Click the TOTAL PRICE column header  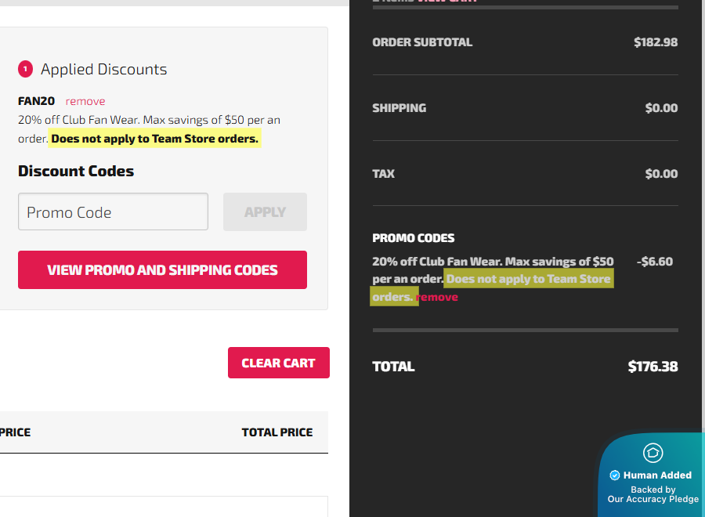[277, 432]
